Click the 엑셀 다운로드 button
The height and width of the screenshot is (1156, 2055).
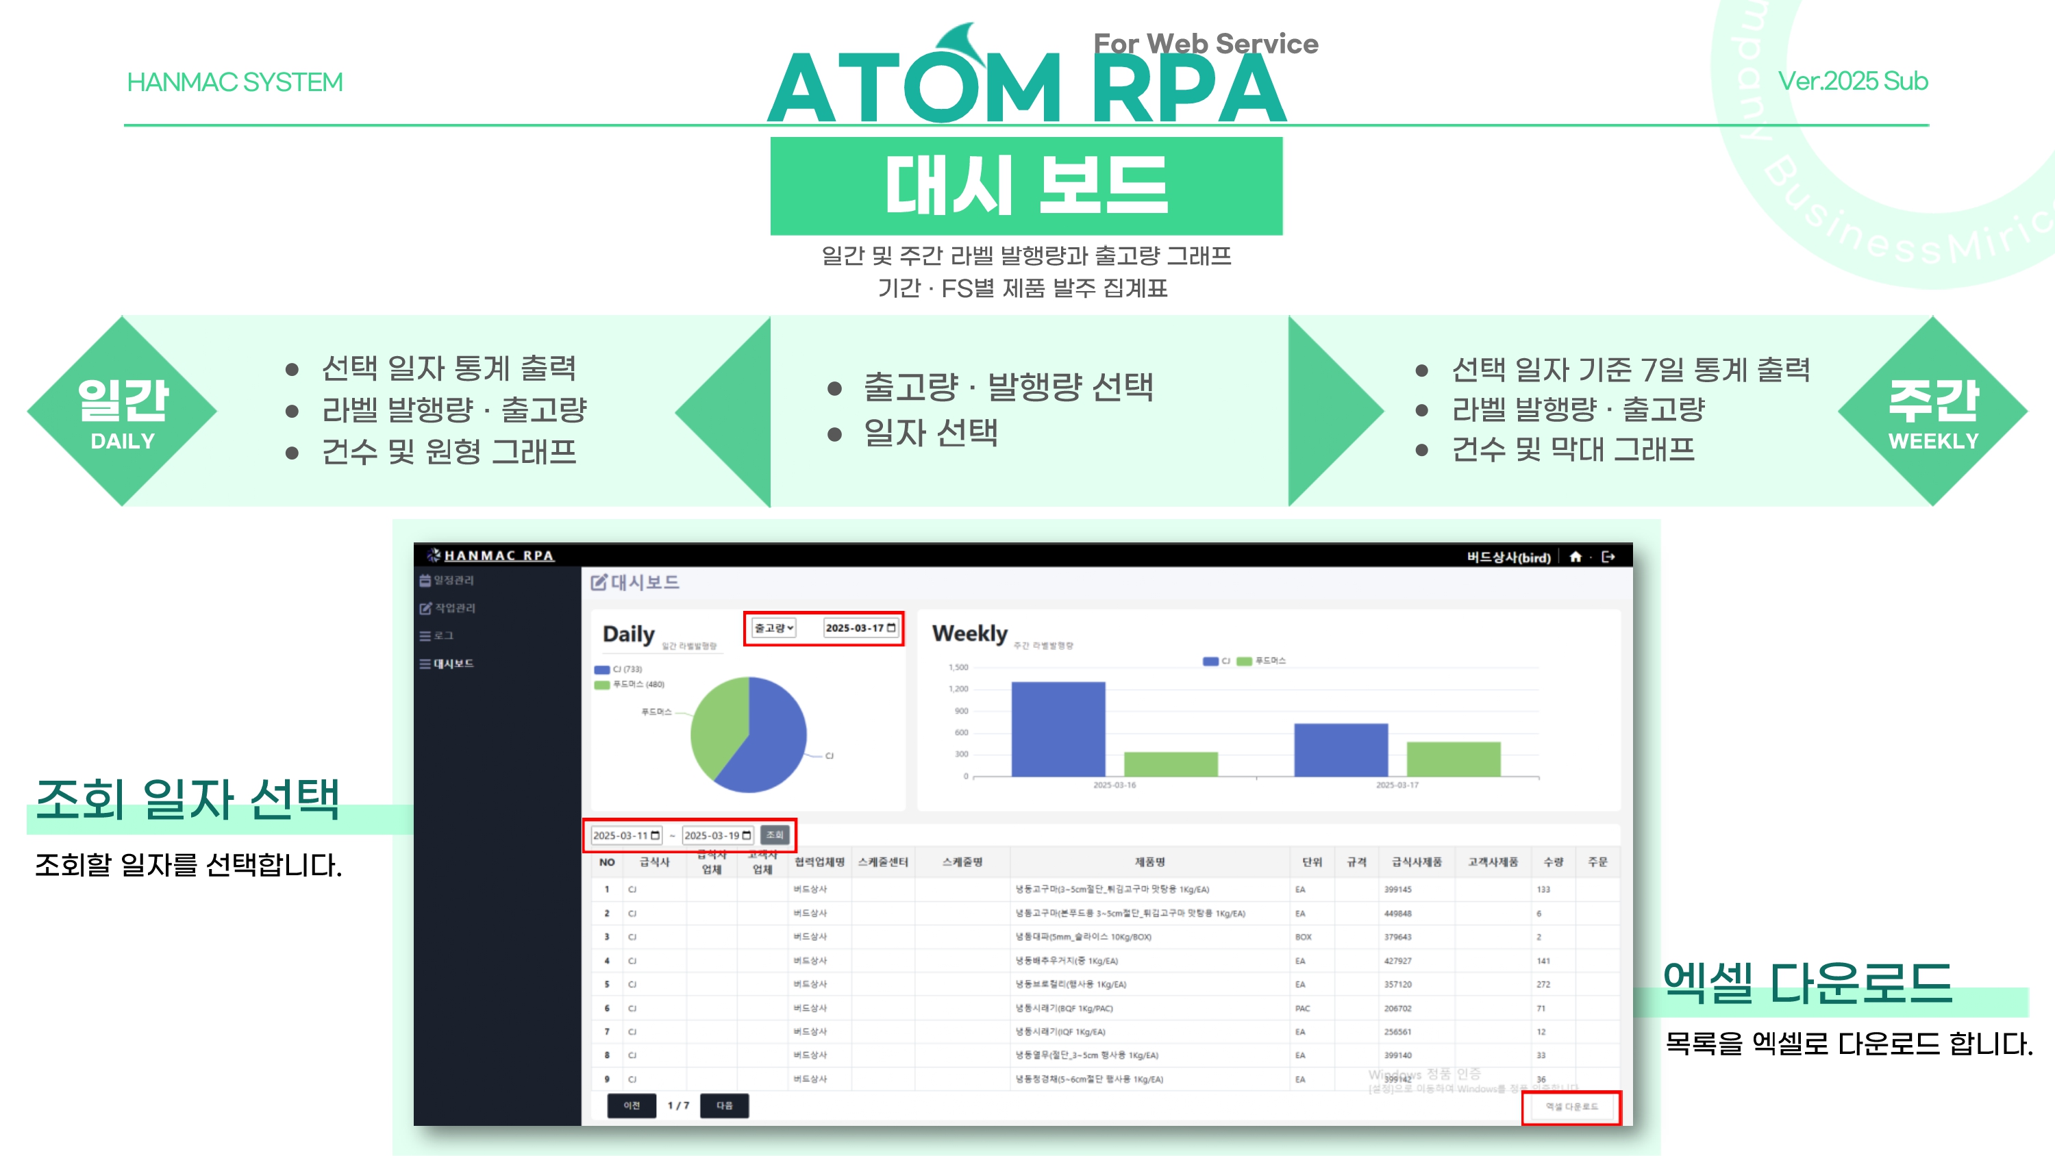[x=1571, y=1107]
